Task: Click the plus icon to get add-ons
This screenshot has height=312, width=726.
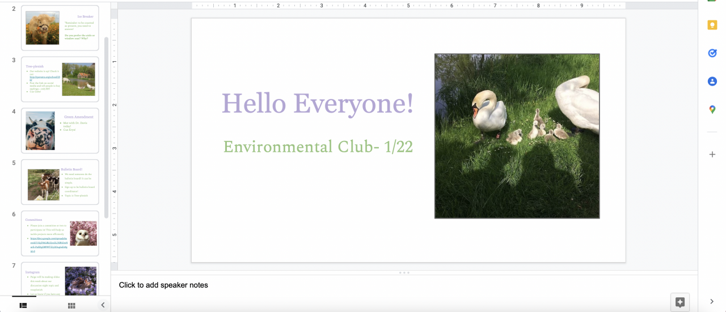Action: (712, 154)
